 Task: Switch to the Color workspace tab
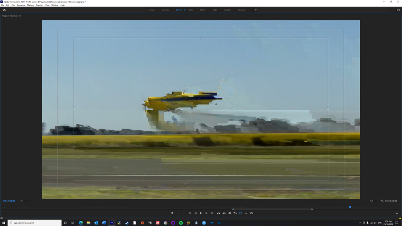(191, 10)
